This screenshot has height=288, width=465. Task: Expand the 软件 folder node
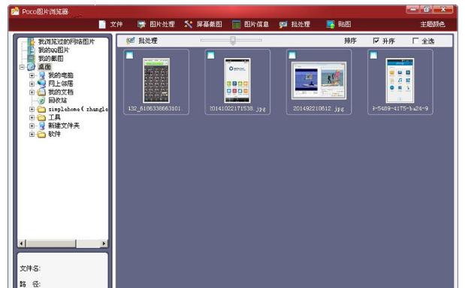pos(32,134)
